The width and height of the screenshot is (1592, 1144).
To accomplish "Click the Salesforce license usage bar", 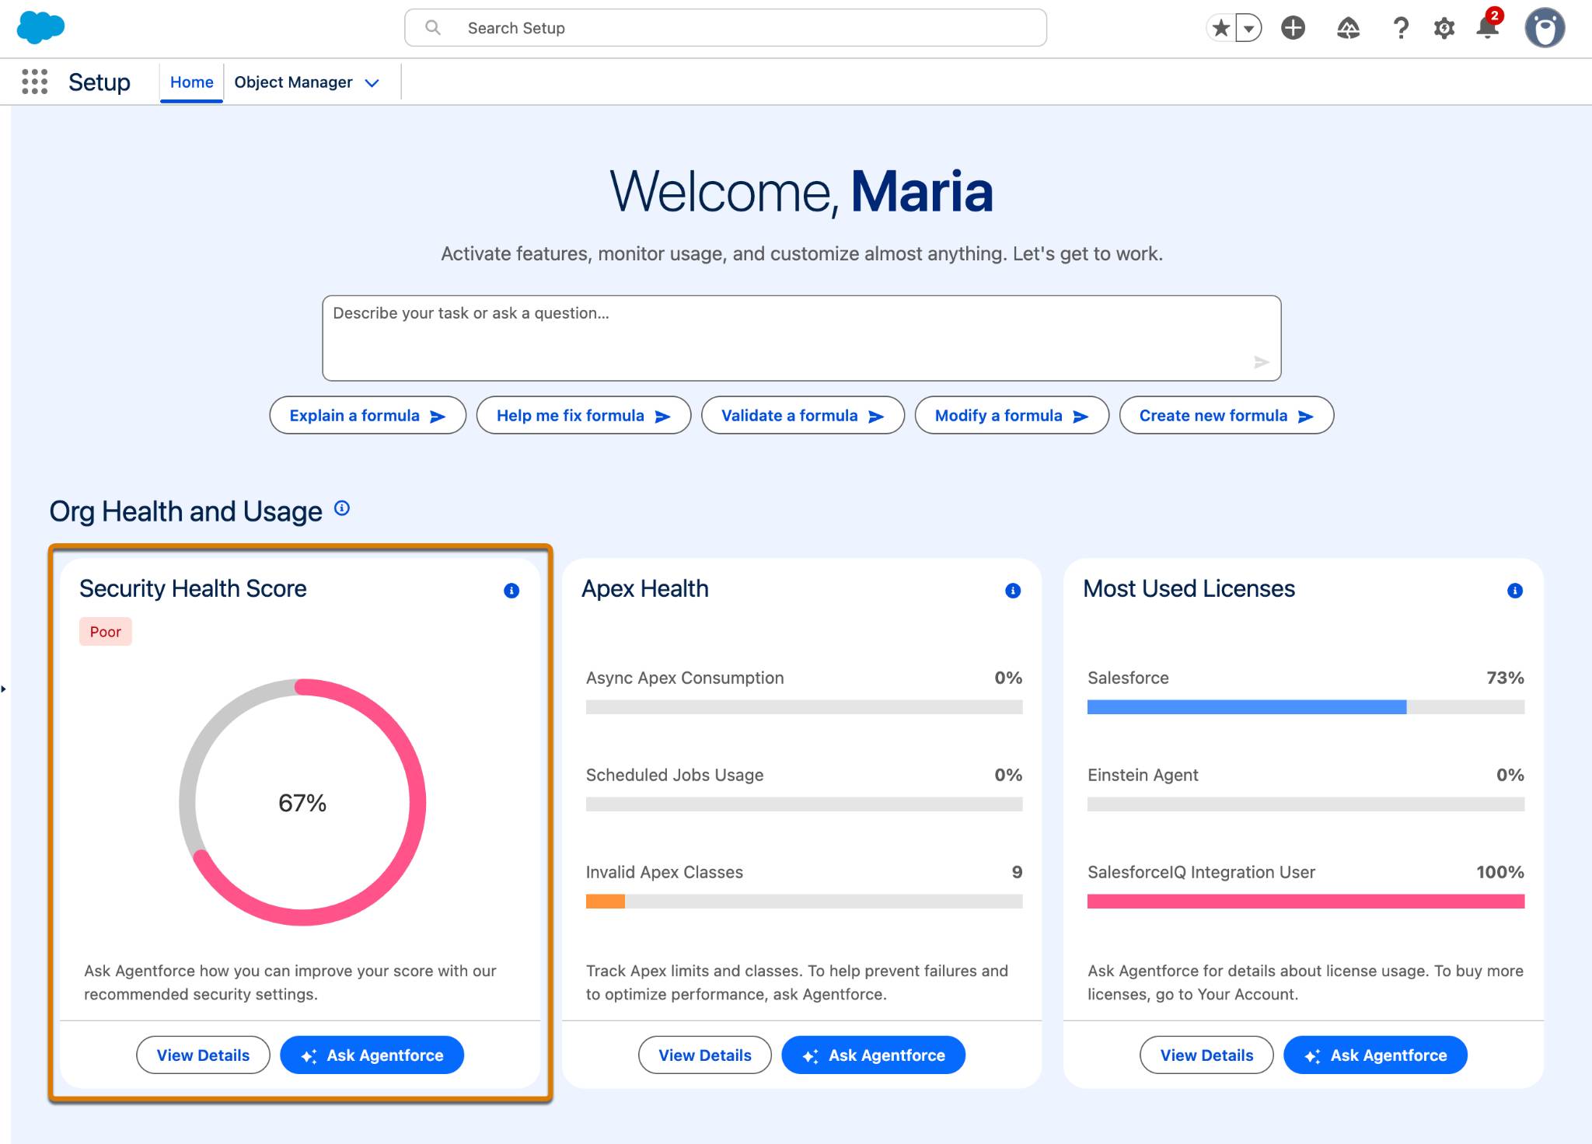I will point(1306,707).
